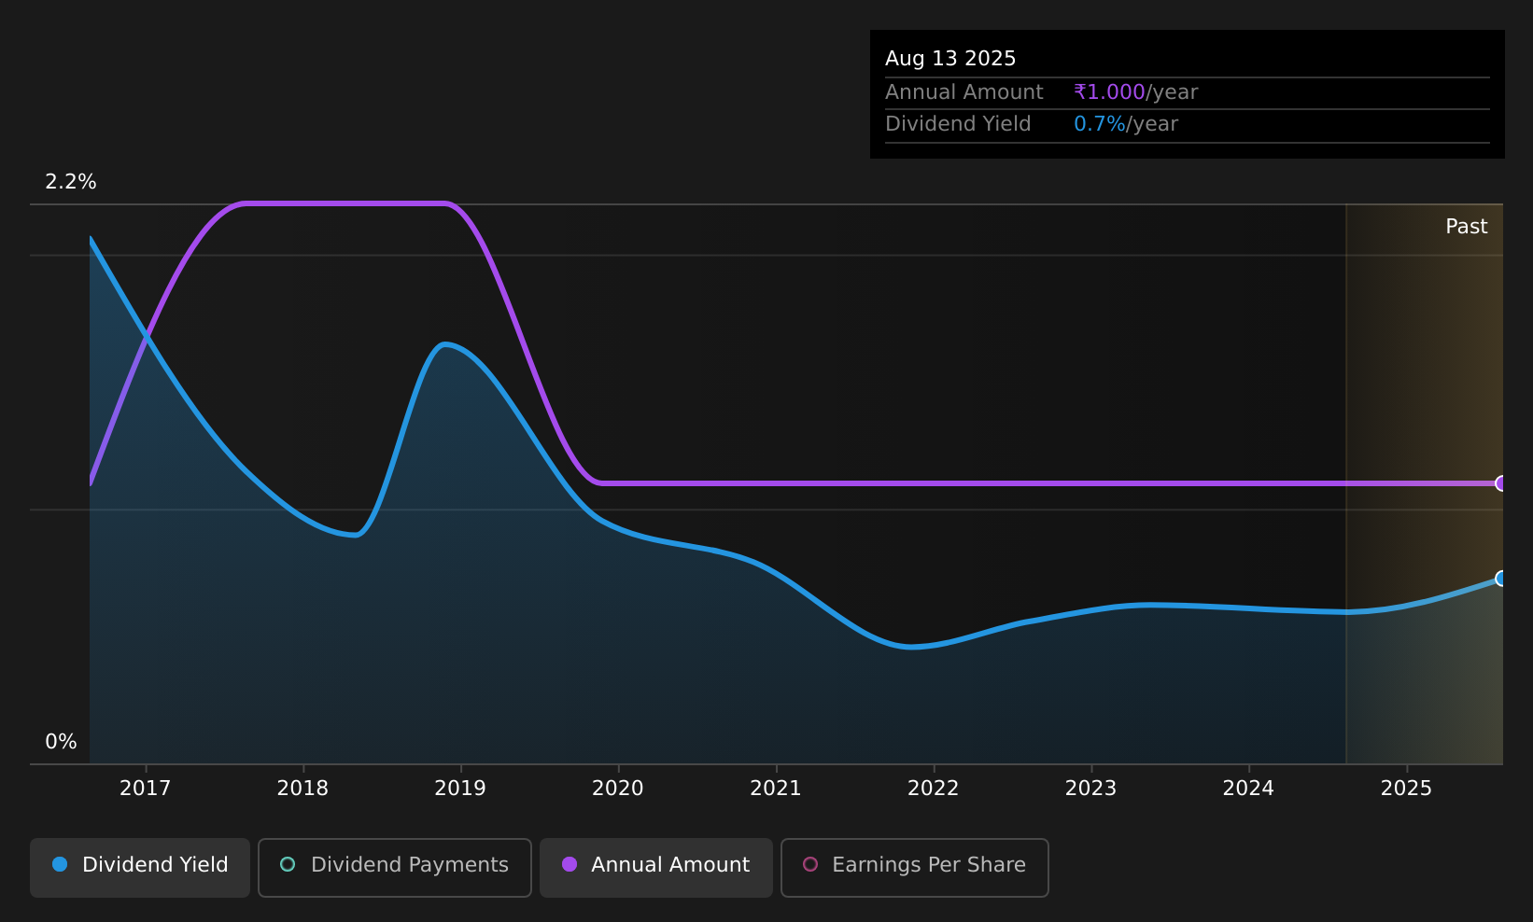Screen dimensions: 1533x922
Task: Click the tooltip's Dividend Yield label
Action: (x=958, y=124)
